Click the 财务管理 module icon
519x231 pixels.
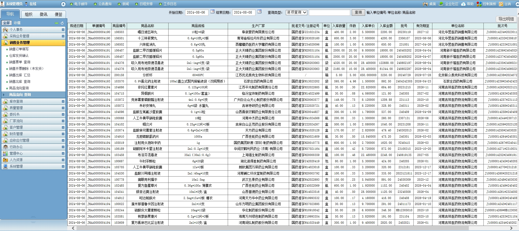tap(5, 134)
